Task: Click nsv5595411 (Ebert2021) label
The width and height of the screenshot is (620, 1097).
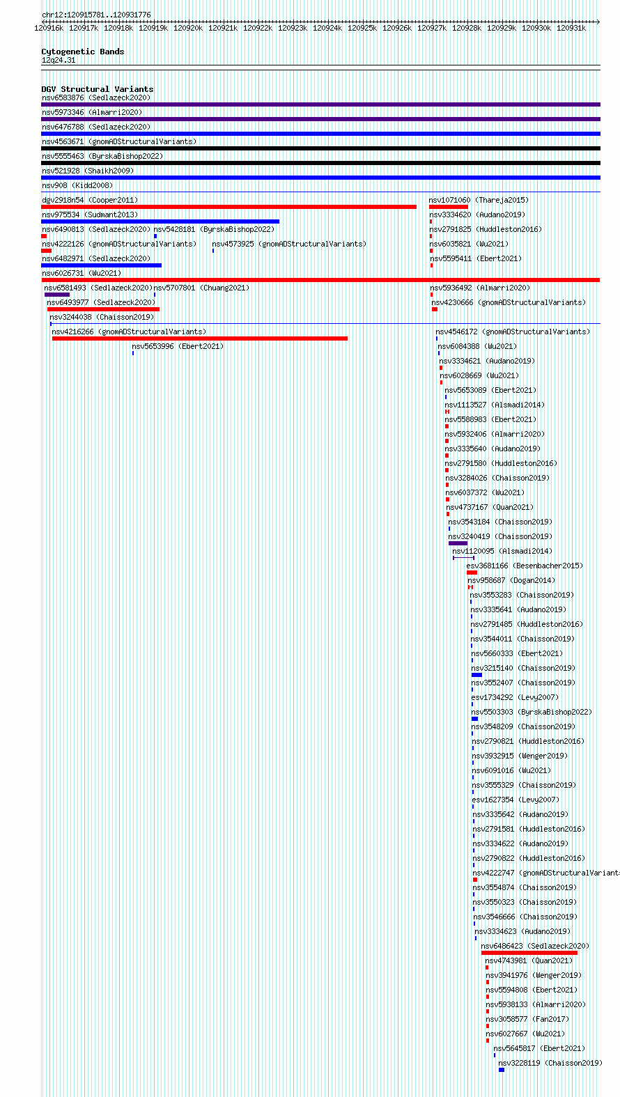Action: coord(476,259)
